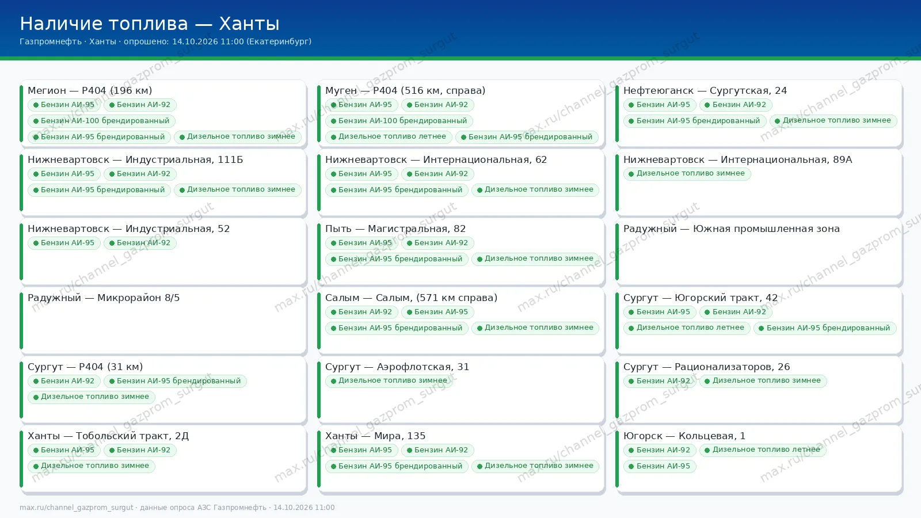Image resolution: width=921 pixels, height=518 pixels.
Task: Select "Бензин АИ-95" under Индустриальная, 52
Action: click(64, 243)
